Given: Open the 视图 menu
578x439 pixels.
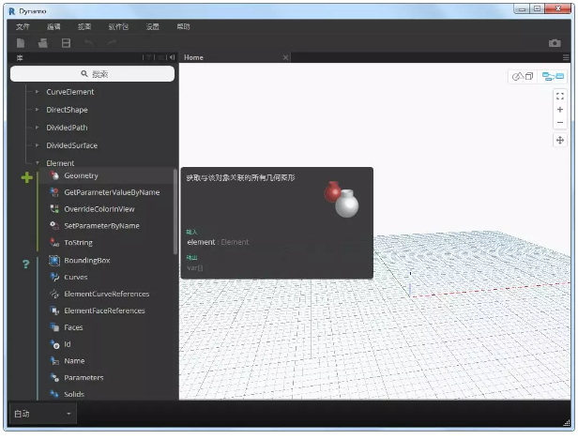Looking at the screenshot, I should [84, 26].
